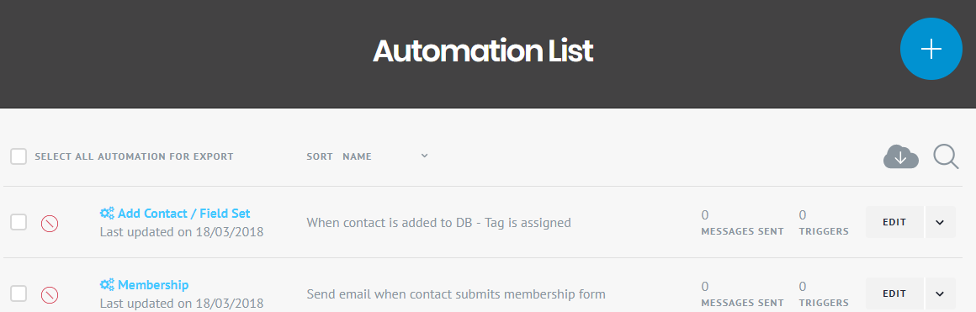The width and height of the screenshot is (976, 312).
Task: Click gears icon beside Membership title
Action: [x=107, y=284]
